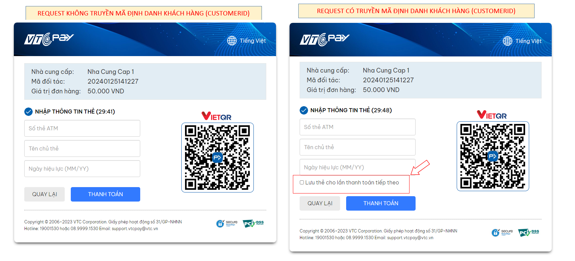Focus the 'Số thẻ ATM' field in left panel

(82, 128)
